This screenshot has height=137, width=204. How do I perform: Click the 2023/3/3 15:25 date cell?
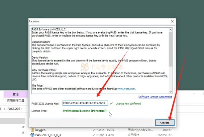103,130
